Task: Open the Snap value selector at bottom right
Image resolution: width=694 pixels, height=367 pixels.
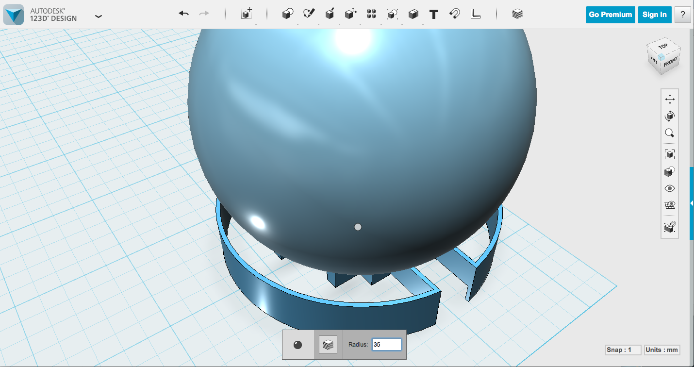Action: [x=622, y=350]
